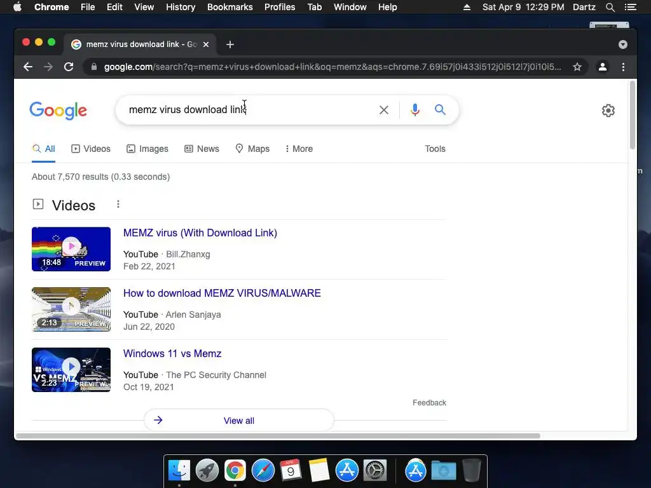Open MEMZ virus (With Download Link) result
This screenshot has width=651, height=488.
click(x=200, y=233)
